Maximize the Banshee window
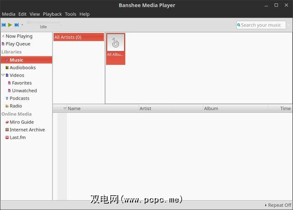This screenshot has height=210, width=293. pyautogui.click(x=276, y=5)
